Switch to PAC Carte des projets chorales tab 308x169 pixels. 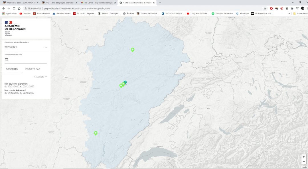coord(59,3)
